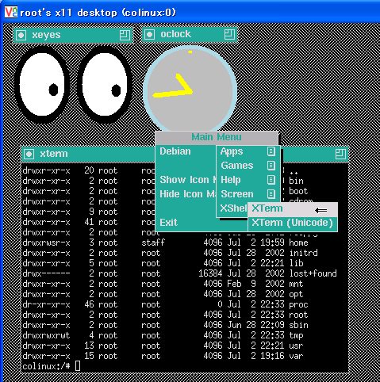380x382 pixels.
Task: Click the left eye in xeyes
Action: [42, 84]
